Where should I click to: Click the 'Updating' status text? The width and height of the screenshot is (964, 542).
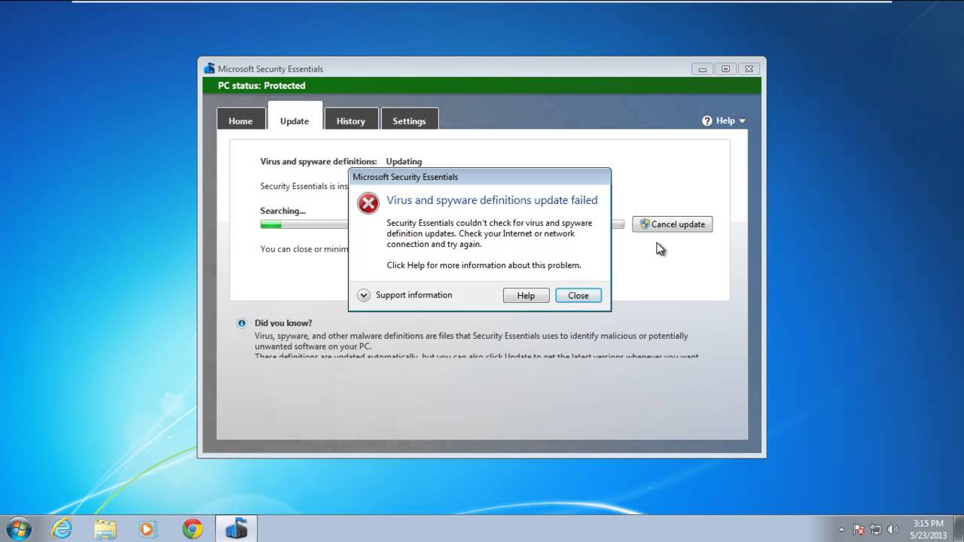click(404, 161)
